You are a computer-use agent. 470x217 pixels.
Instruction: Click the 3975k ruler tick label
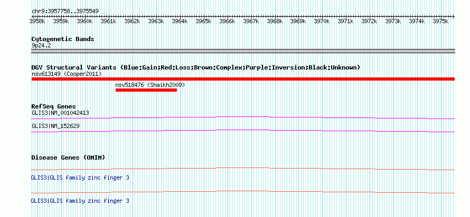(440, 22)
